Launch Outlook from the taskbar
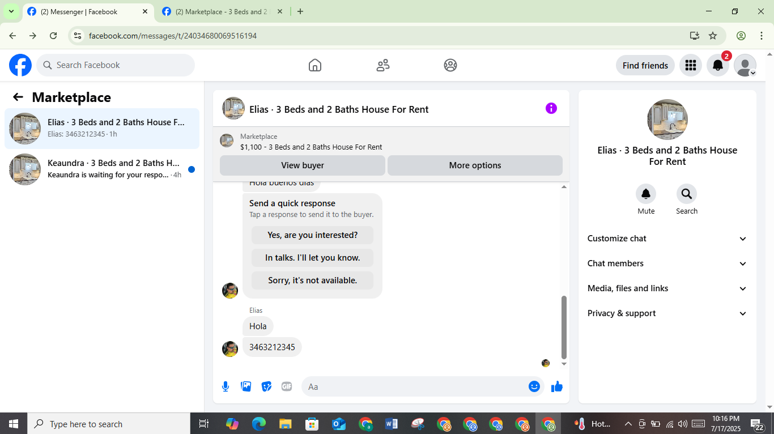The width and height of the screenshot is (774, 434). [x=339, y=424]
